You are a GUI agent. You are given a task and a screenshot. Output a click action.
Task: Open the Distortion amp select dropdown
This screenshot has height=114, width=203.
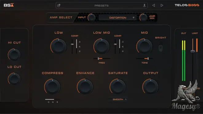tap(117, 18)
